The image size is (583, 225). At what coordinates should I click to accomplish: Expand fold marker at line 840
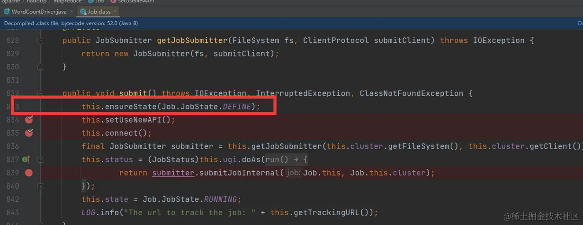point(40,186)
